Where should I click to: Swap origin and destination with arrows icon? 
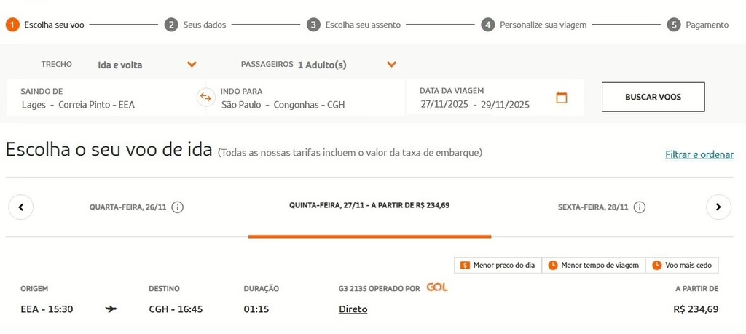click(205, 97)
